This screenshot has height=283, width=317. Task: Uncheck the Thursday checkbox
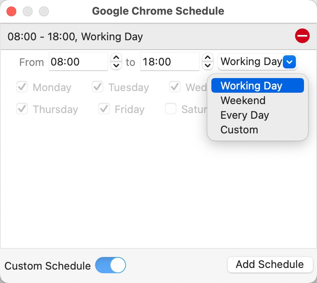coord(22,109)
